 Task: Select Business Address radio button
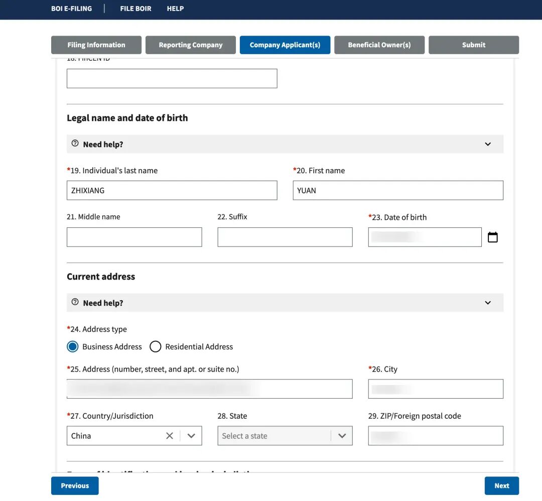[x=73, y=346]
